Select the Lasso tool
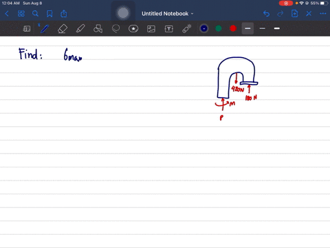 [115, 29]
